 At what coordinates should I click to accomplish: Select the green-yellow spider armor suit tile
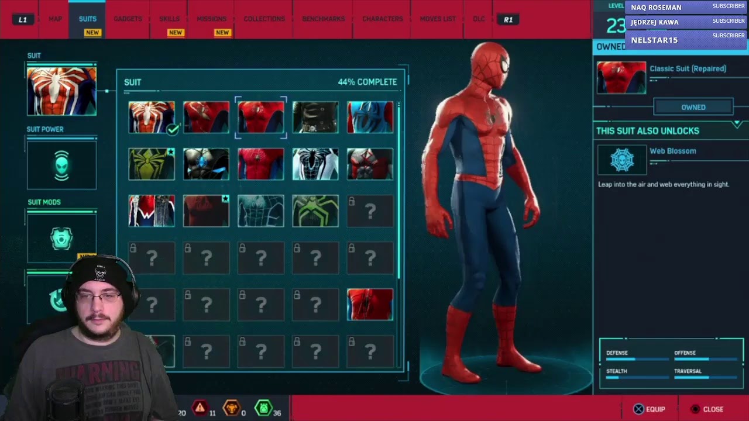pyautogui.click(x=152, y=164)
